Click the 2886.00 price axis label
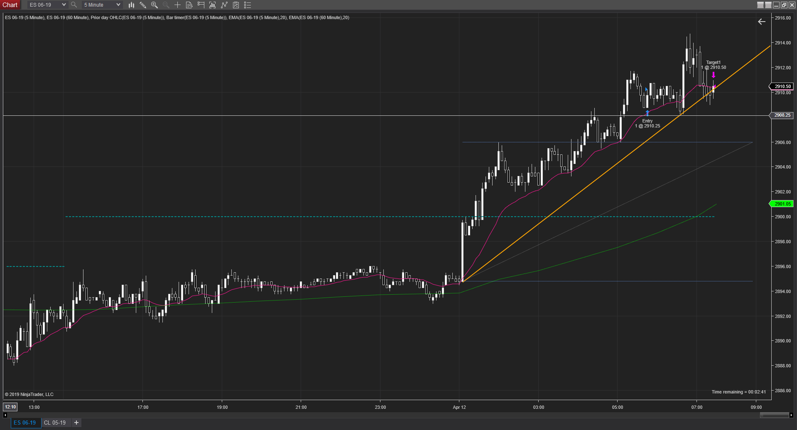Screen dimensions: 797x430 pyautogui.click(x=783, y=391)
